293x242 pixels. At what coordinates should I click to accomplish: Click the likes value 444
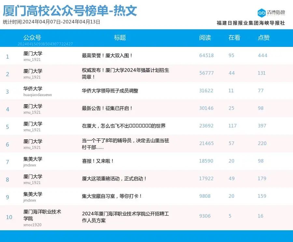tap(262, 56)
